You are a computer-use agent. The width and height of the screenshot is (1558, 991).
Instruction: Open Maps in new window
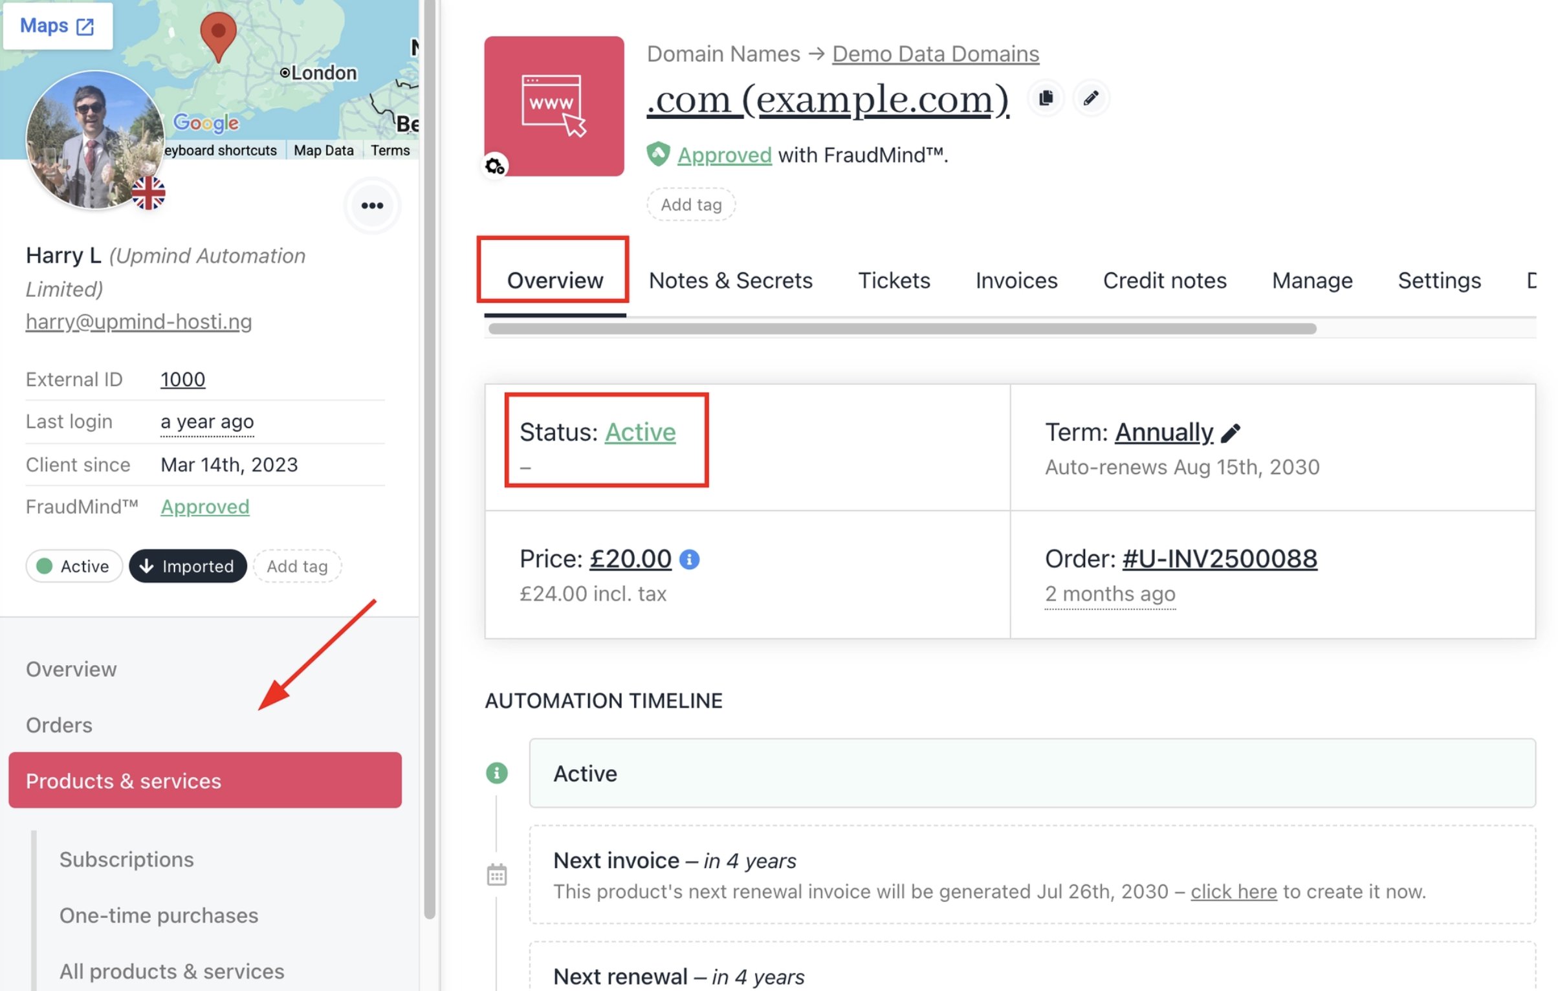coord(58,26)
